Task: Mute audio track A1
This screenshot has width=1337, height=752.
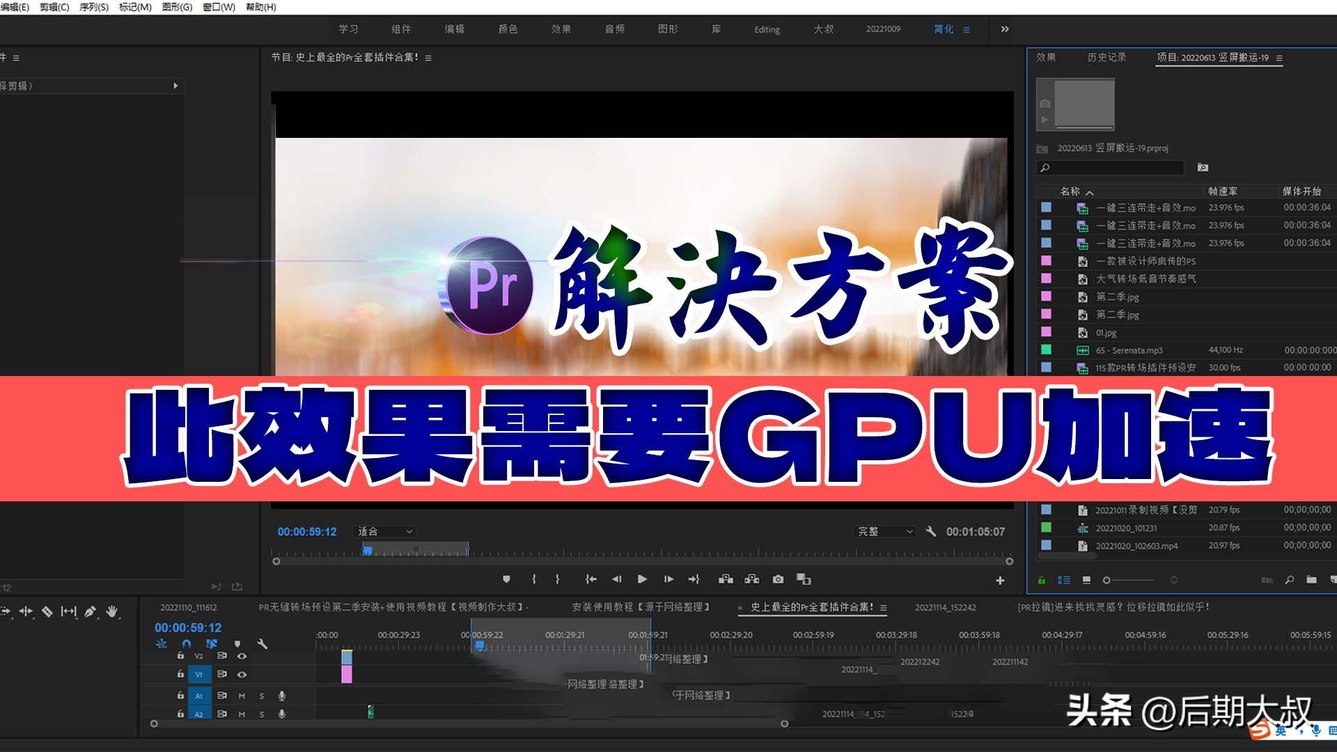Action: coord(242,696)
